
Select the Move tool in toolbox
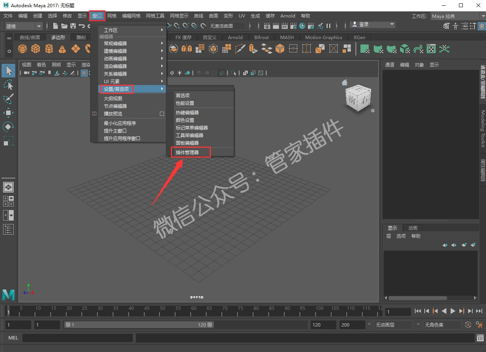click(x=8, y=112)
